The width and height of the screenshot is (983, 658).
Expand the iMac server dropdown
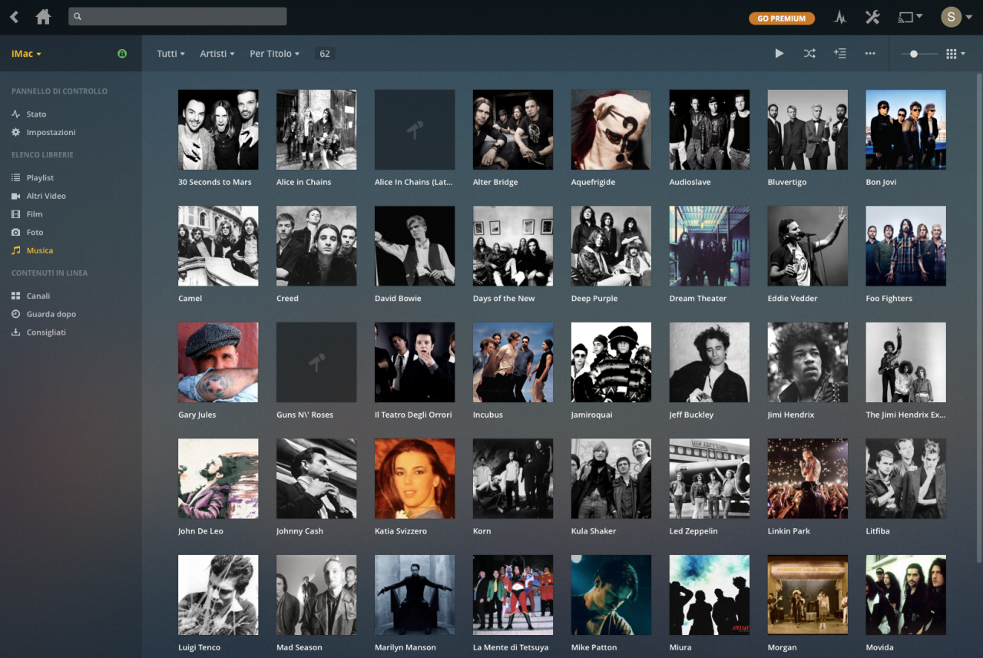[26, 54]
